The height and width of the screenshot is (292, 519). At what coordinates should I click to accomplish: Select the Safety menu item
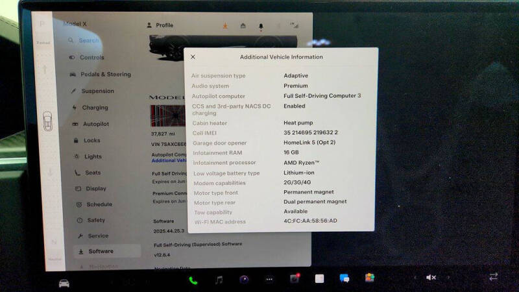[x=91, y=220]
